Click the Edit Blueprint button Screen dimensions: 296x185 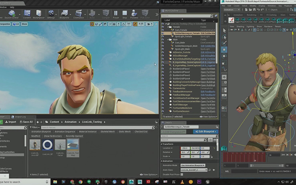pos(206,132)
